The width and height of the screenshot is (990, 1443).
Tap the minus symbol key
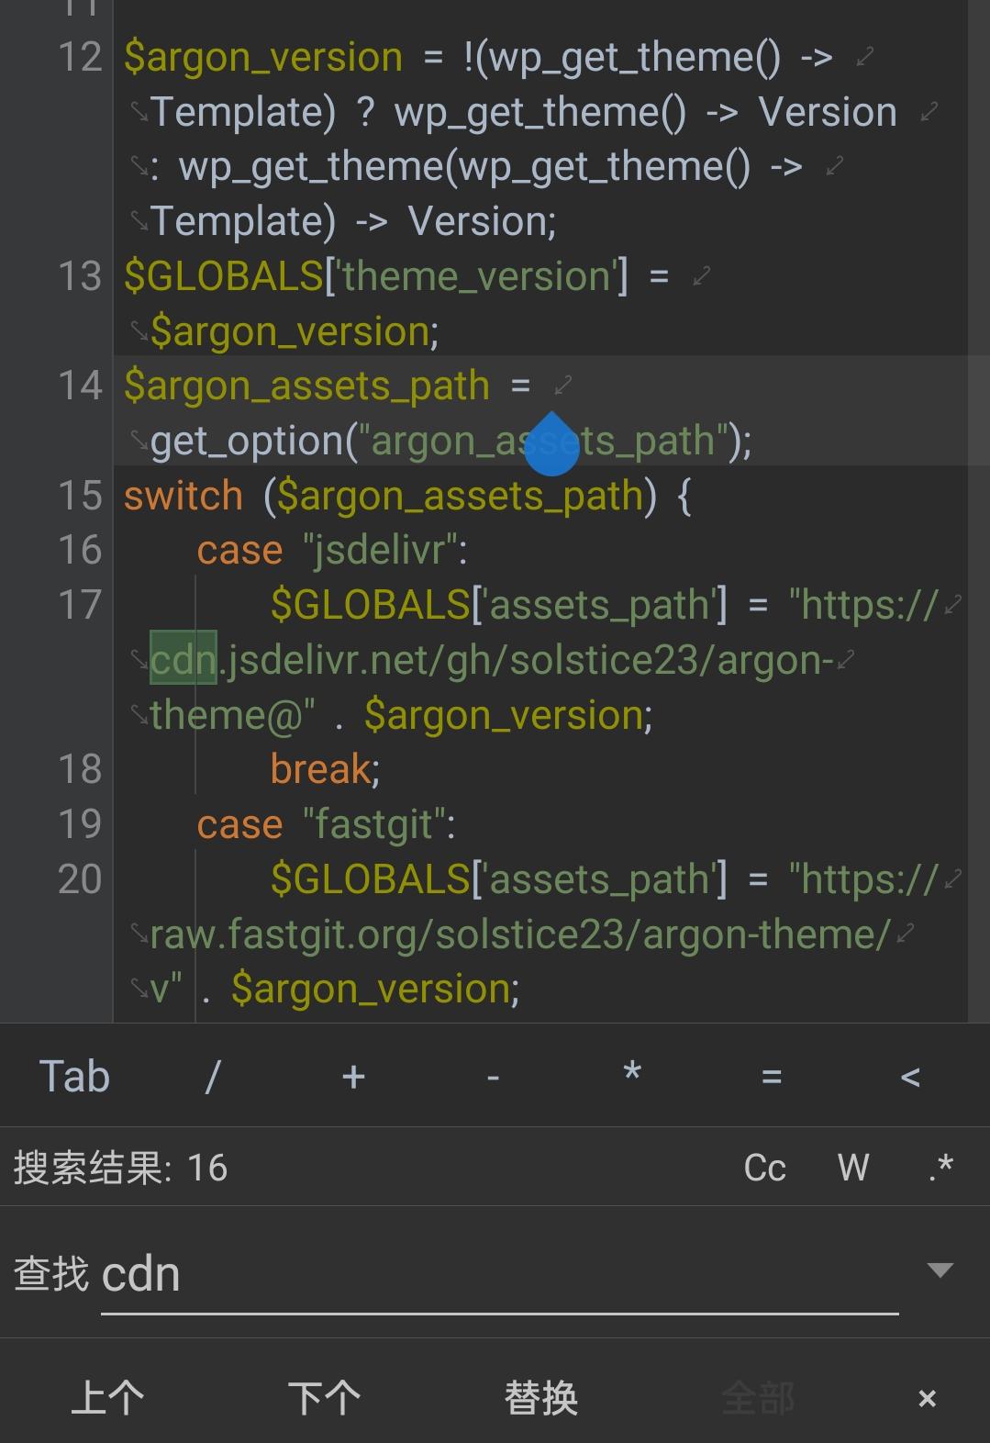[x=493, y=1076]
